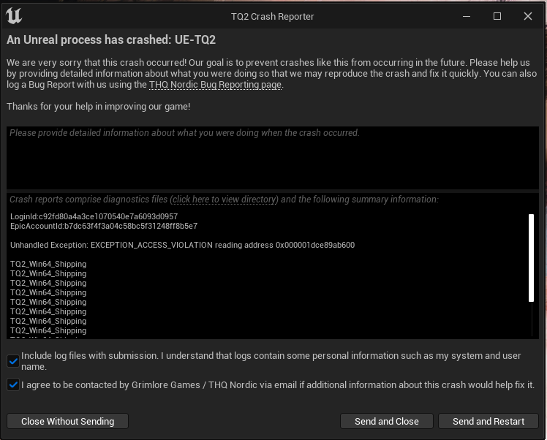Maximize the Crash Reporter window
Image resolution: width=547 pixels, height=440 pixels.
pyautogui.click(x=497, y=16)
